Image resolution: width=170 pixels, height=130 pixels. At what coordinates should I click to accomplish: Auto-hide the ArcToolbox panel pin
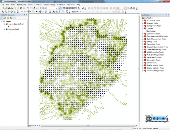coord(167,15)
